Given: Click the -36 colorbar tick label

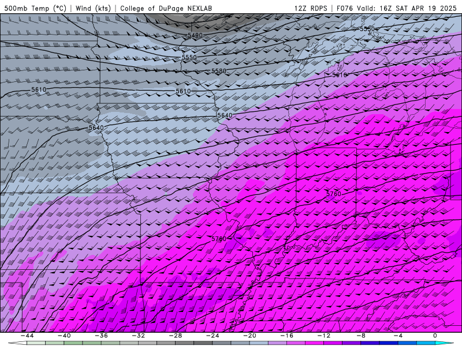Looking at the screenshot, I should click(x=101, y=336).
